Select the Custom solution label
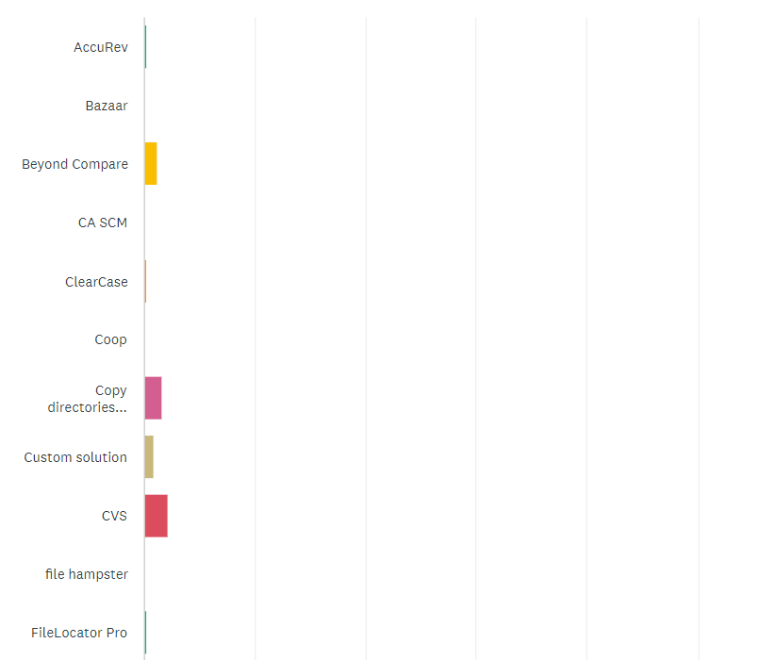 [x=75, y=457]
